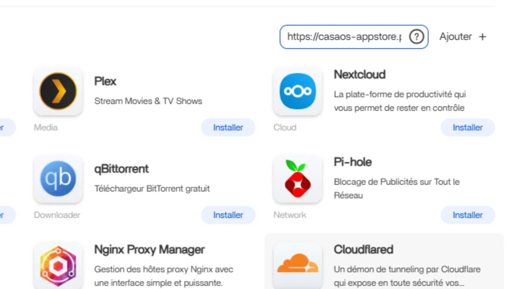Click the Downloader category label
Image resolution: width=517 pixels, height=289 pixels.
click(57, 215)
